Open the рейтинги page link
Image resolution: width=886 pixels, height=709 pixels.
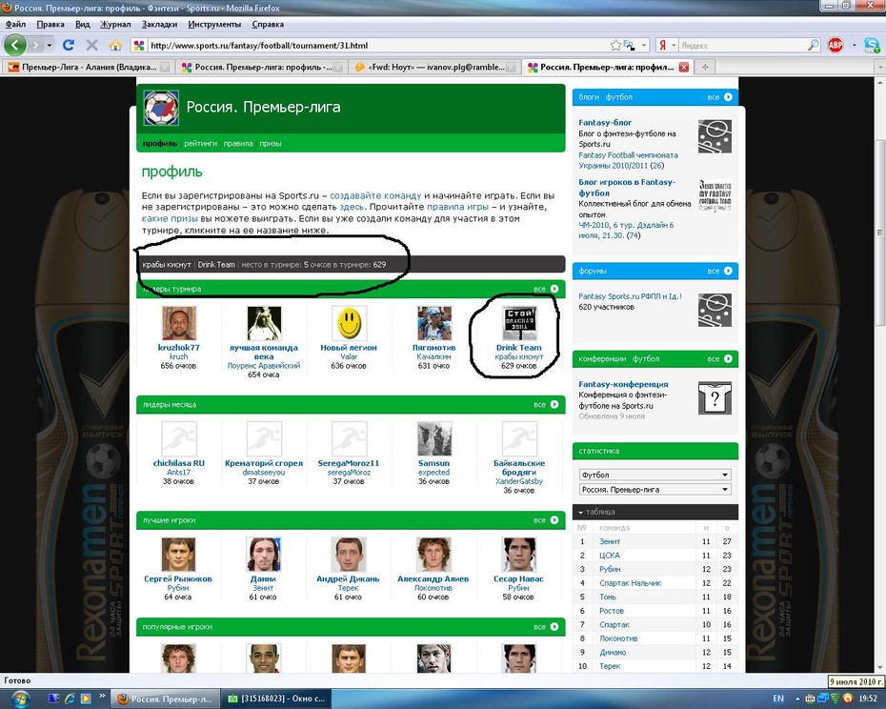pos(201,144)
